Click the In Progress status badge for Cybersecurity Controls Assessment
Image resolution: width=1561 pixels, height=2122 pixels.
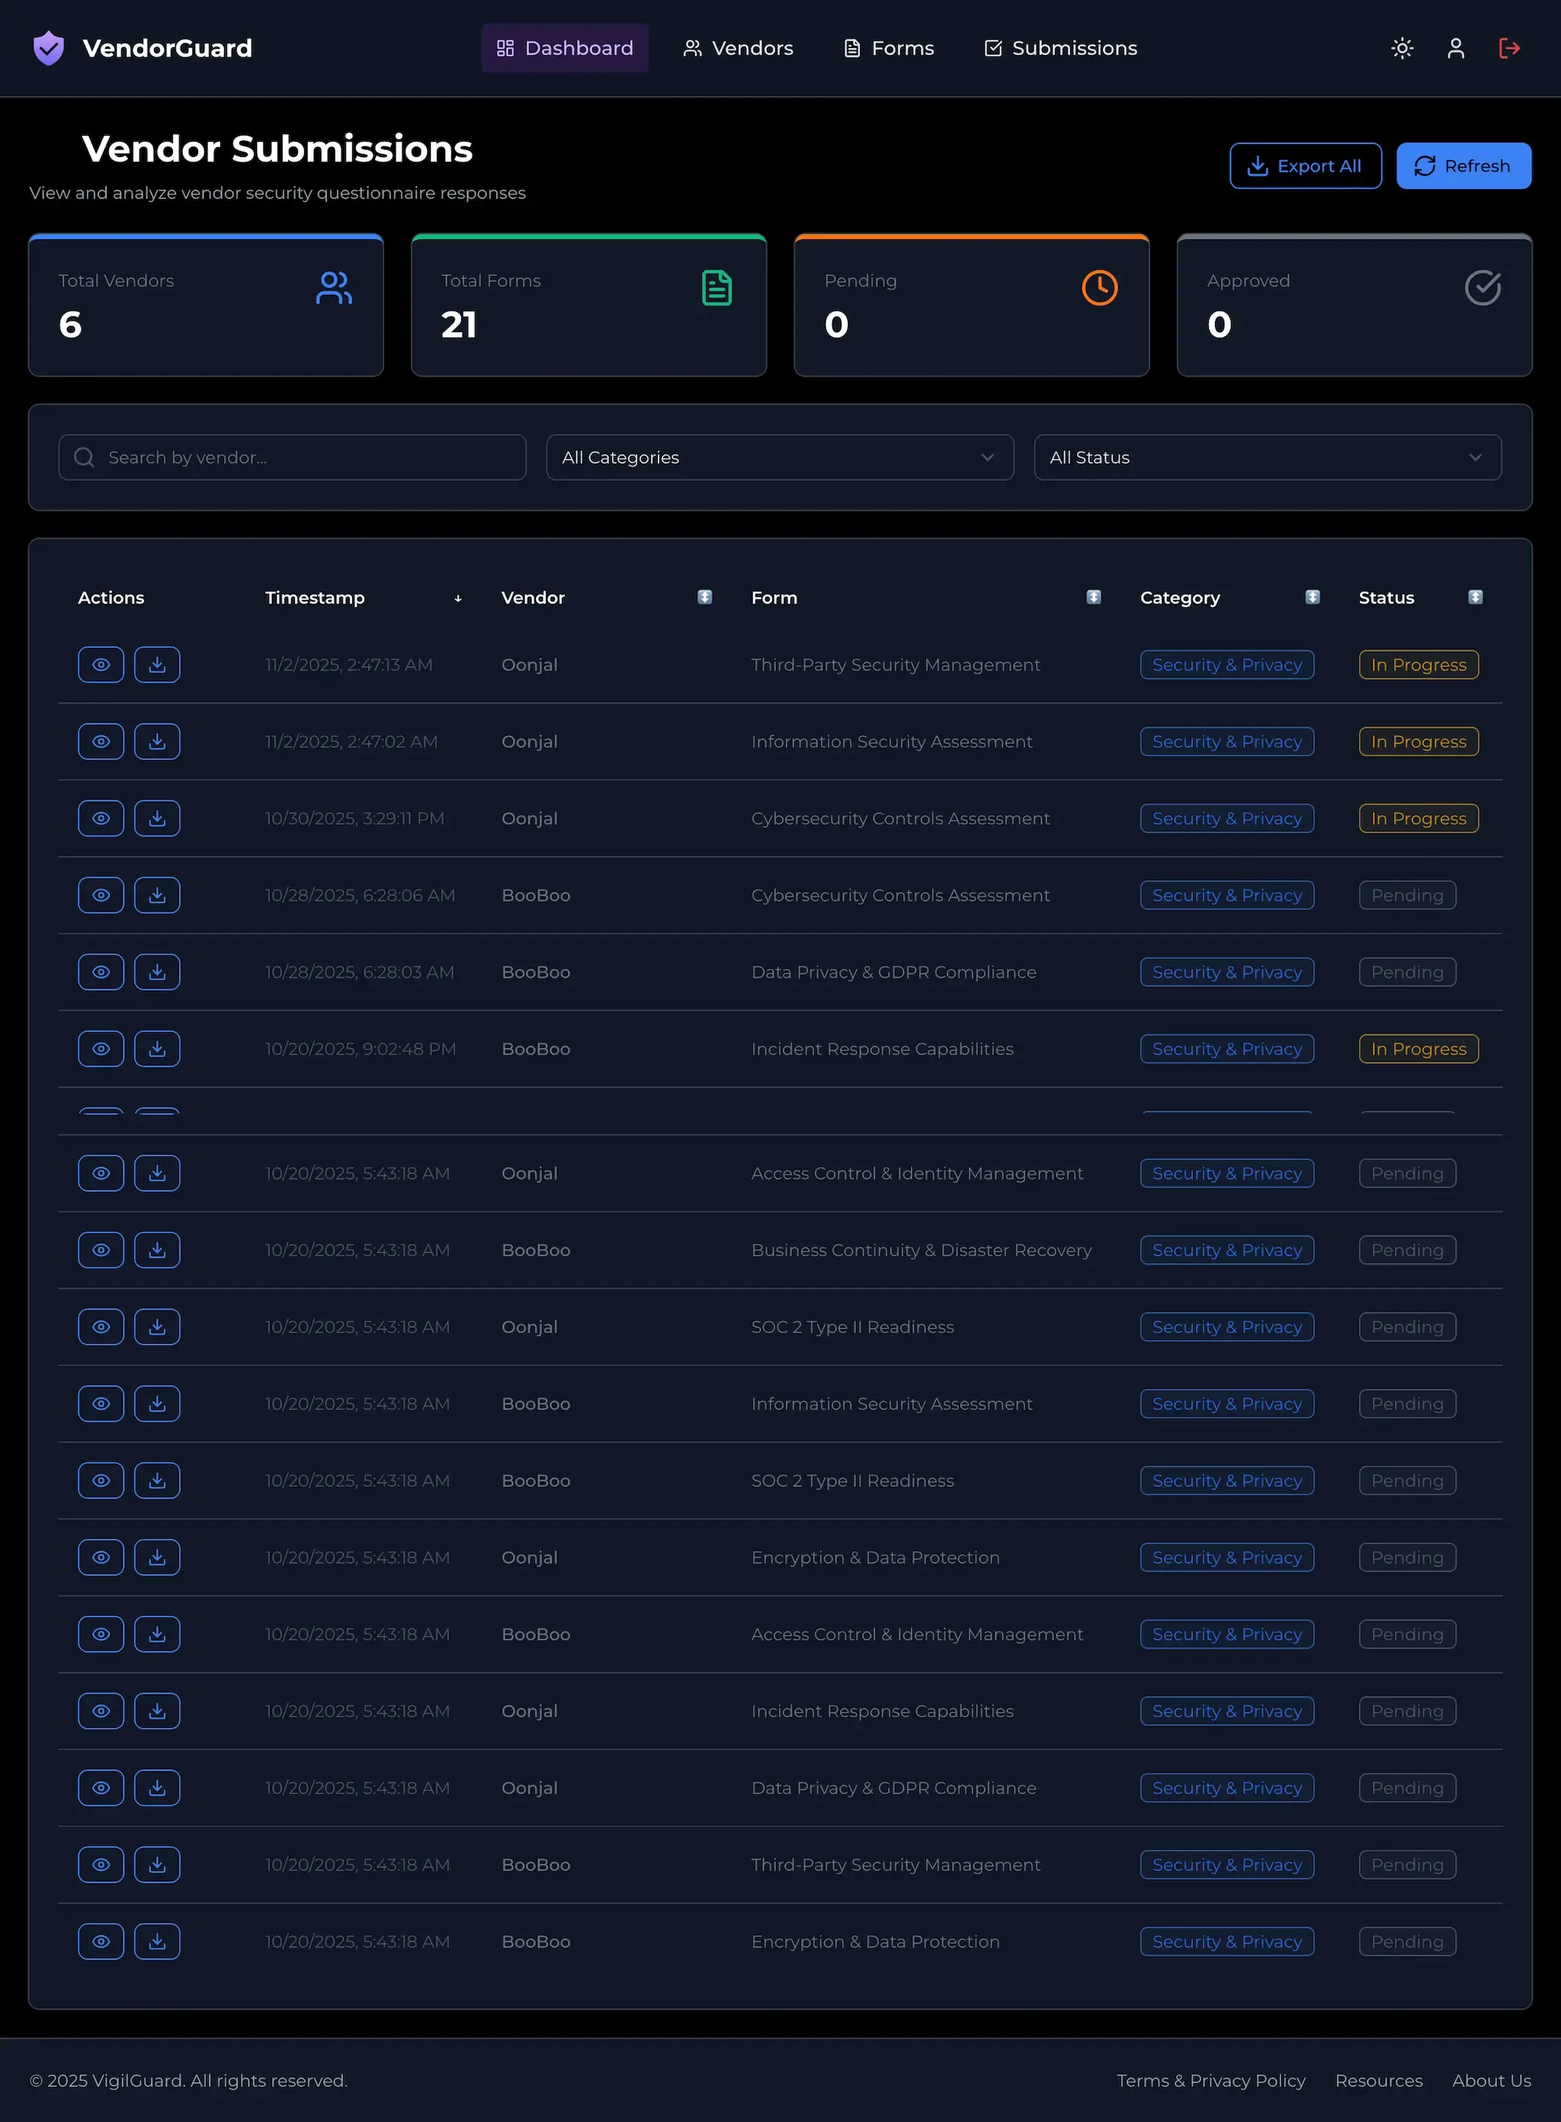click(x=1418, y=818)
